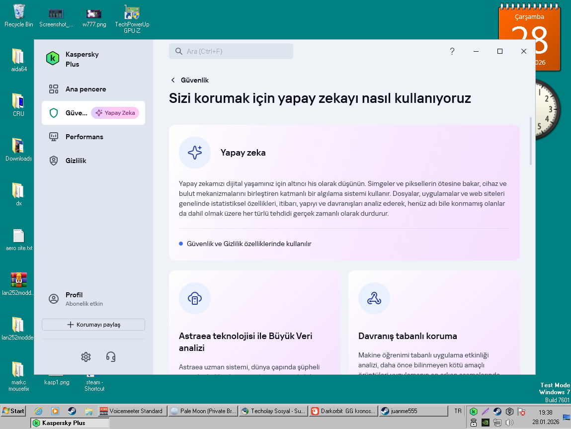
Task: Click the Ana pencere grid icon
Action: 54,89
